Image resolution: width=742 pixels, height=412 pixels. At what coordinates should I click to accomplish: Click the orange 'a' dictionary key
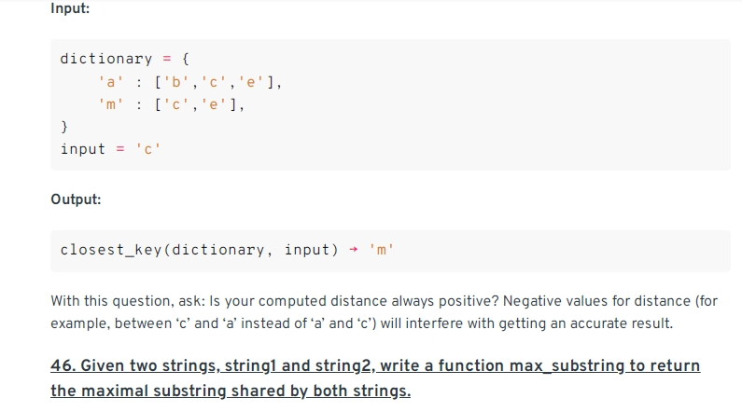pyautogui.click(x=111, y=82)
